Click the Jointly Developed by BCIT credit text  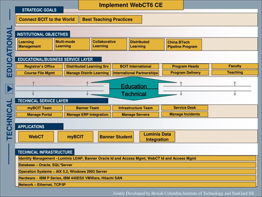183,193
